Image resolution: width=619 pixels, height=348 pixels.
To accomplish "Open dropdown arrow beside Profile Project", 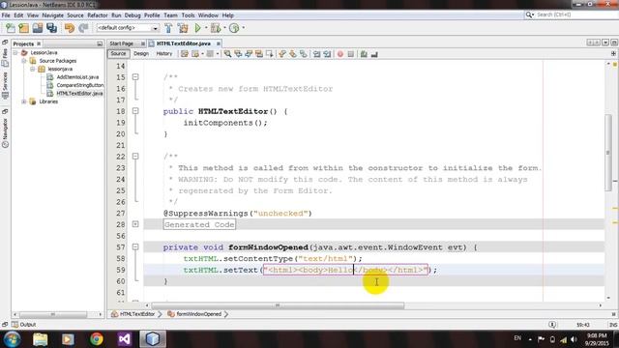I will 243,28.
